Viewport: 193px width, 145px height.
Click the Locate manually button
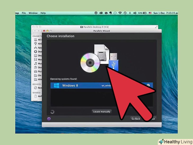(x=102, y=112)
